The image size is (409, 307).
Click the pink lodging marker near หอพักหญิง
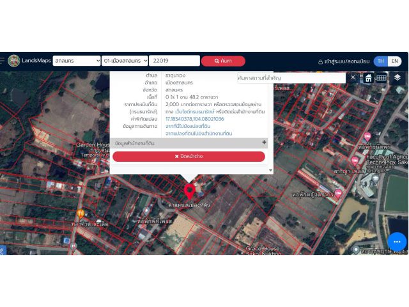[338, 194]
